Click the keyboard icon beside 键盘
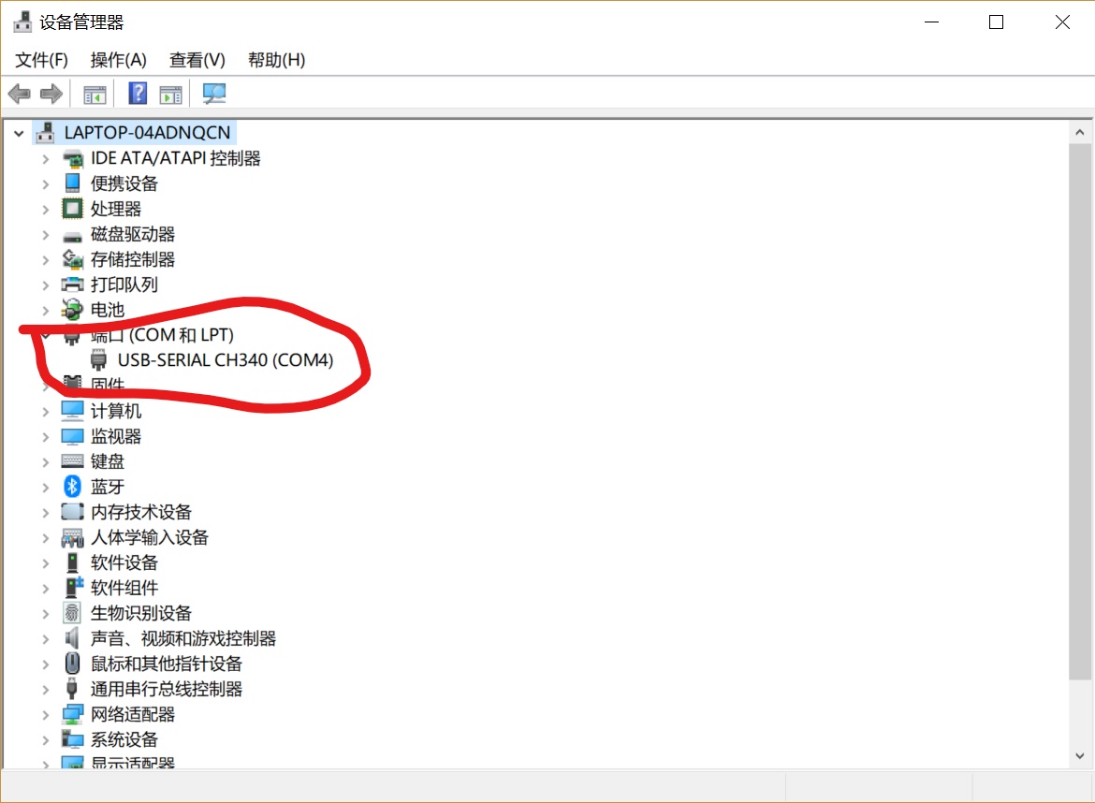1095x803 pixels. pyautogui.click(x=72, y=460)
